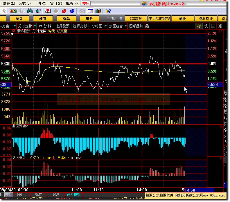This screenshot has height=202, width=230.
Task: Select the 普通 tab at bottom
Action: tap(56, 194)
